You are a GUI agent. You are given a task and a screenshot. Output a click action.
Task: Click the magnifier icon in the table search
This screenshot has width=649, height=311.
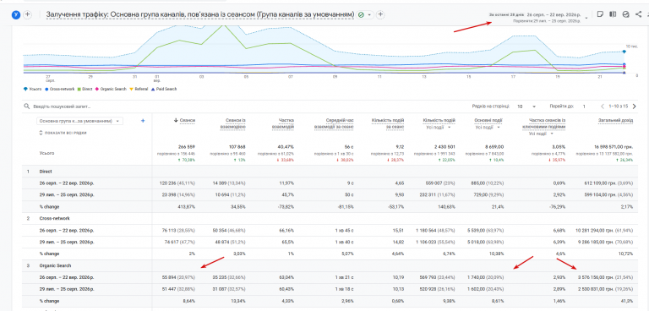click(x=27, y=106)
